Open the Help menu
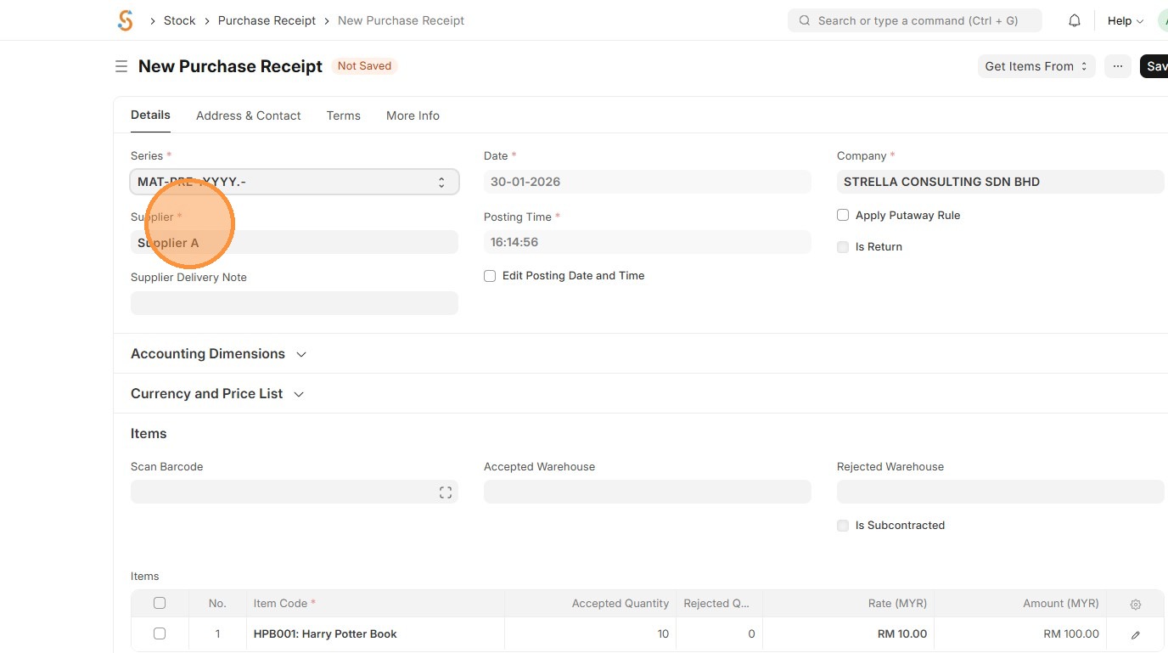The width and height of the screenshot is (1168, 653). click(x=1125, y=20)
